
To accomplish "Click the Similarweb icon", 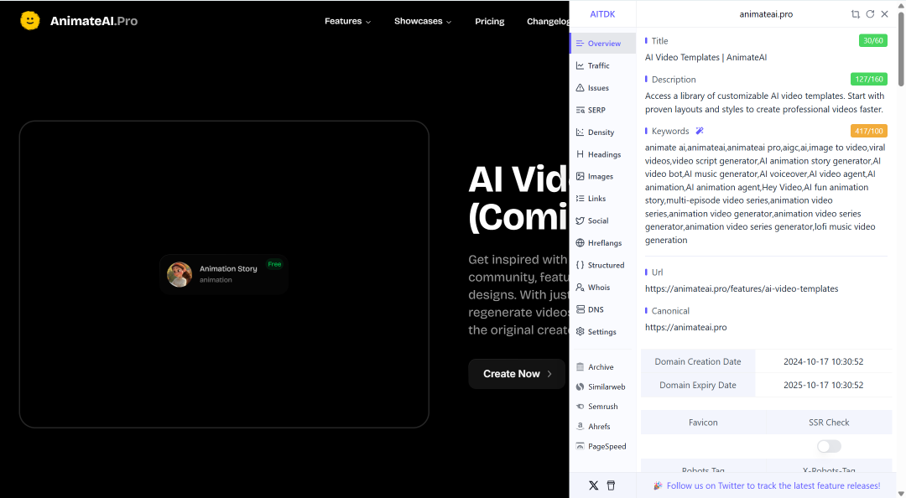I will pos(581,386).
